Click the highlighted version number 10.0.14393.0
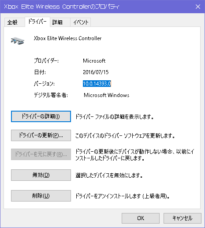 pos(97,84)
